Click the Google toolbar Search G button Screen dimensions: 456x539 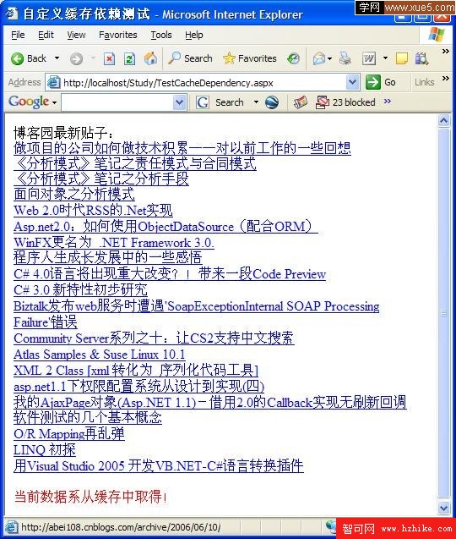coord(219,102)
